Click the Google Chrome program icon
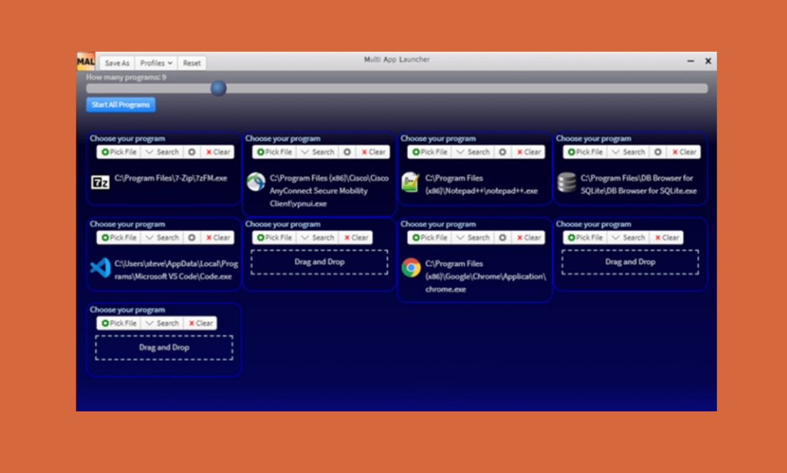The height and width of the screenshot is (473, 787). pos(411,267)
